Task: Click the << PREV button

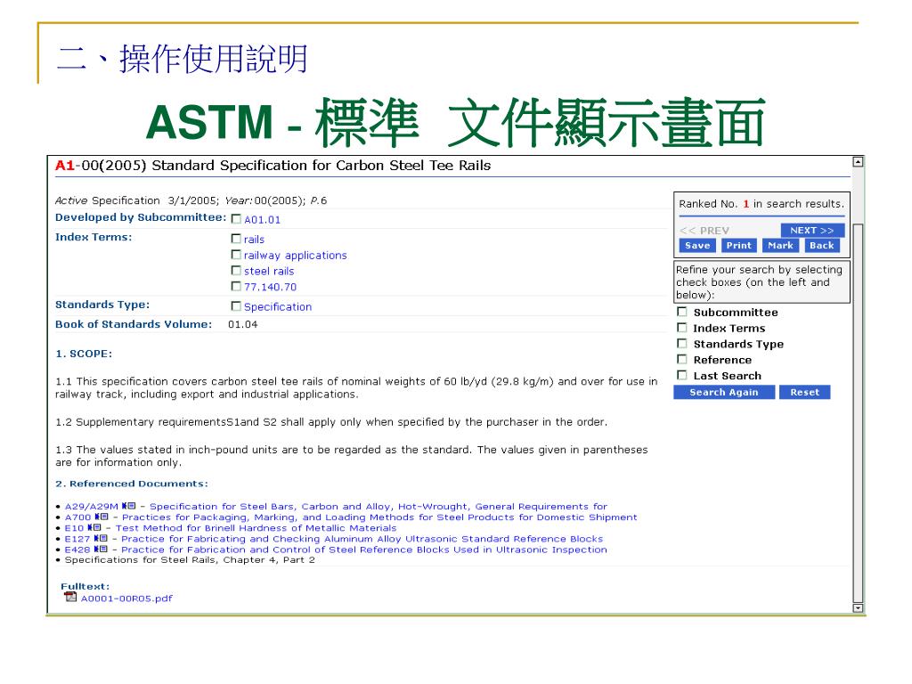Action: pos(704,231)
